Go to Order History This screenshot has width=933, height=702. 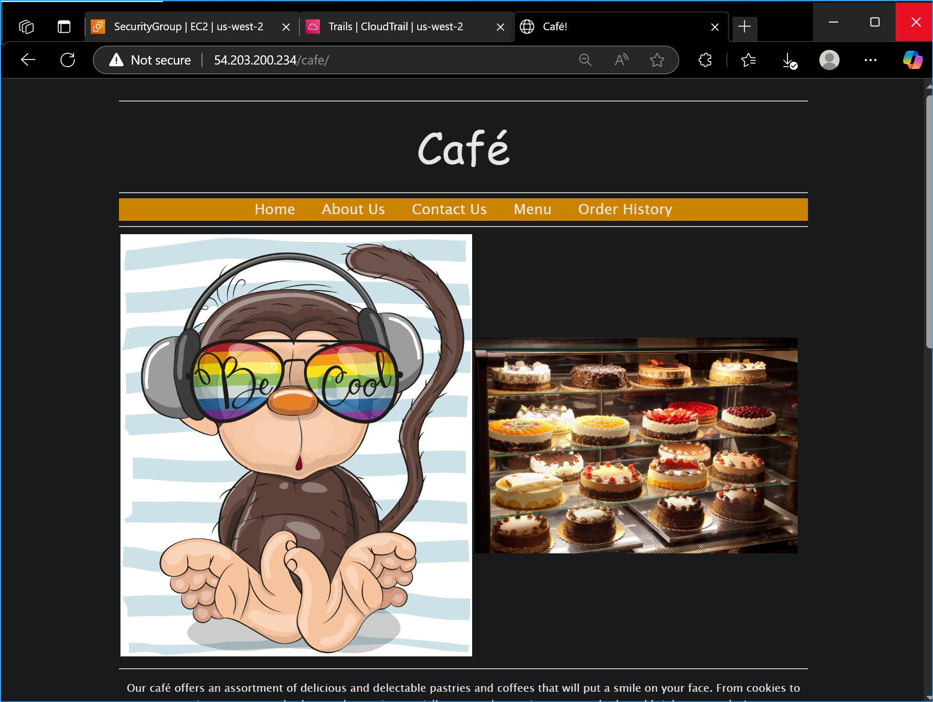pyautogui.click(x=624, y=209)
